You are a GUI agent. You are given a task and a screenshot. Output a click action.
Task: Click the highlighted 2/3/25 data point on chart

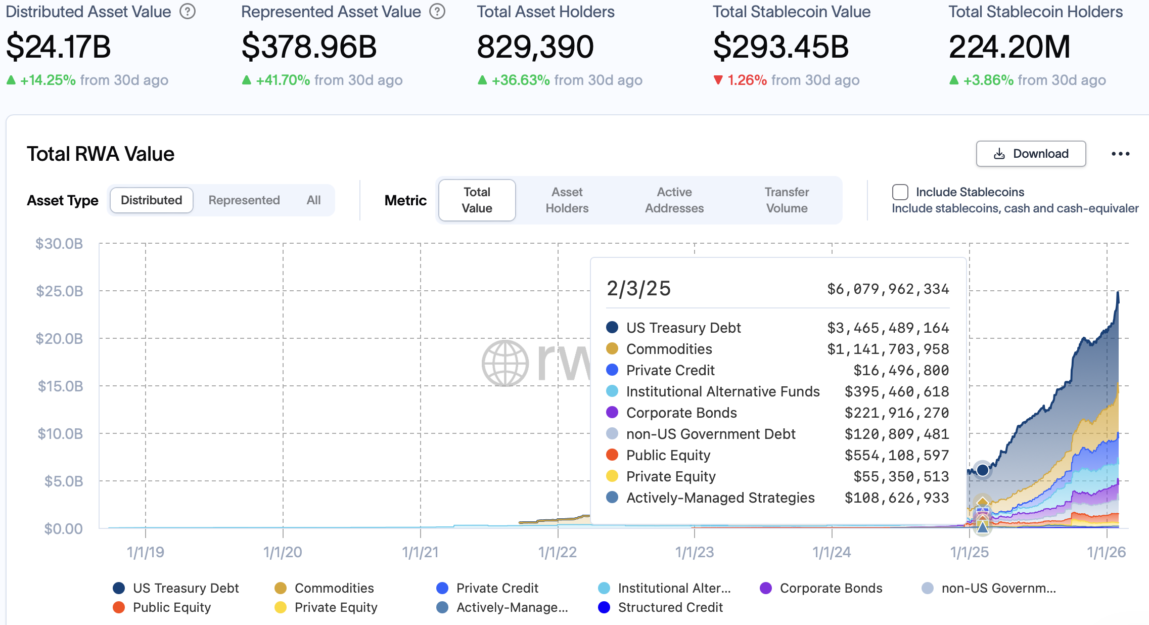tap(982, 469)
